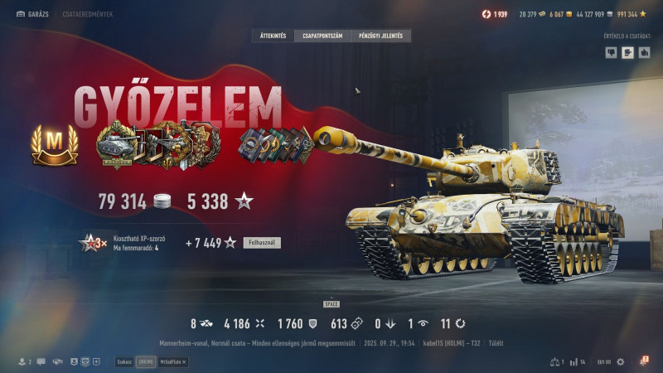Screen dimensions: 663x373
Task: Open the ping bar chart indicator
Action: pyautogui.click(x=573, y=362)
